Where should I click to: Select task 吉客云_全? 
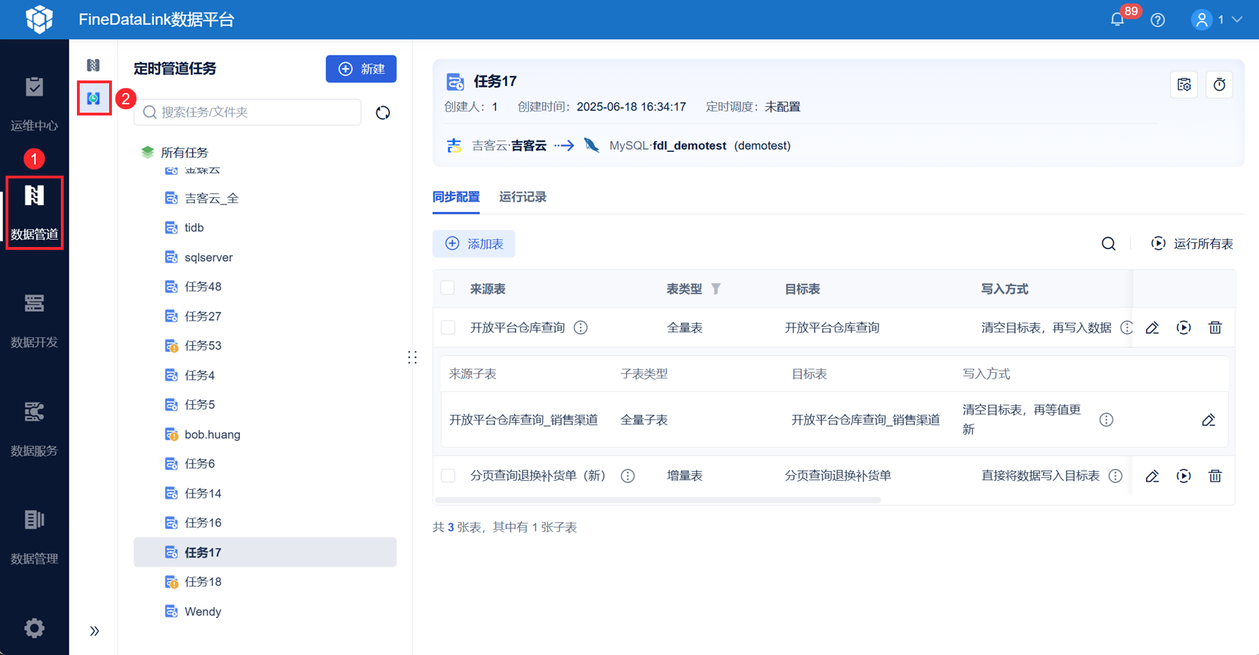click(265, 198)
